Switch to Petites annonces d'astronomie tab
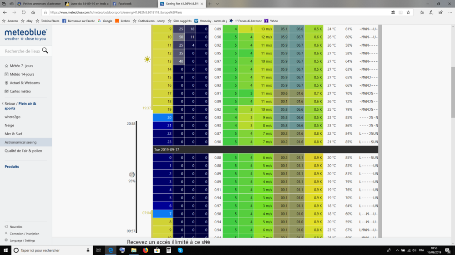The height and width of the screenshot is (255, 455). coord(39,4)
